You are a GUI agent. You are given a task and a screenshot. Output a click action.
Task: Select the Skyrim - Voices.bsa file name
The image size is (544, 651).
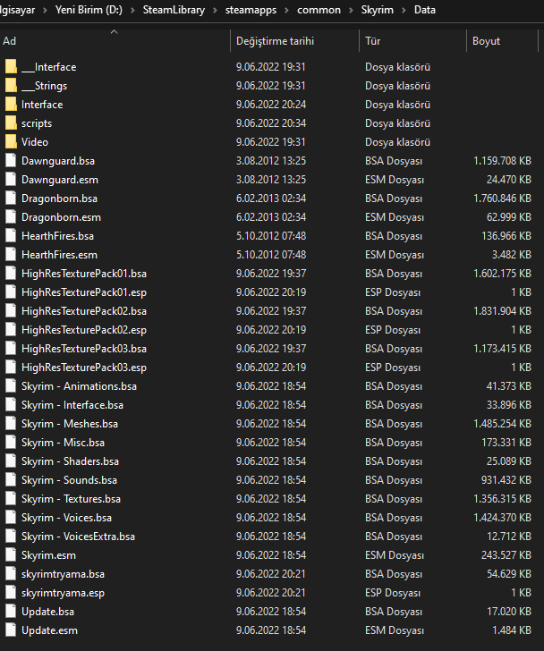66,517
